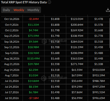The width and height of the screenshot is (110, 101).
Task: Click the $997.25M net assets cell
Action: 99,87
